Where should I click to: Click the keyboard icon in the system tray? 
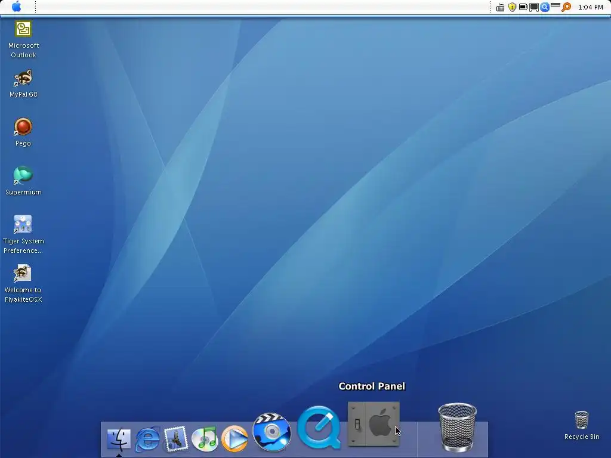tap(501, 7)
